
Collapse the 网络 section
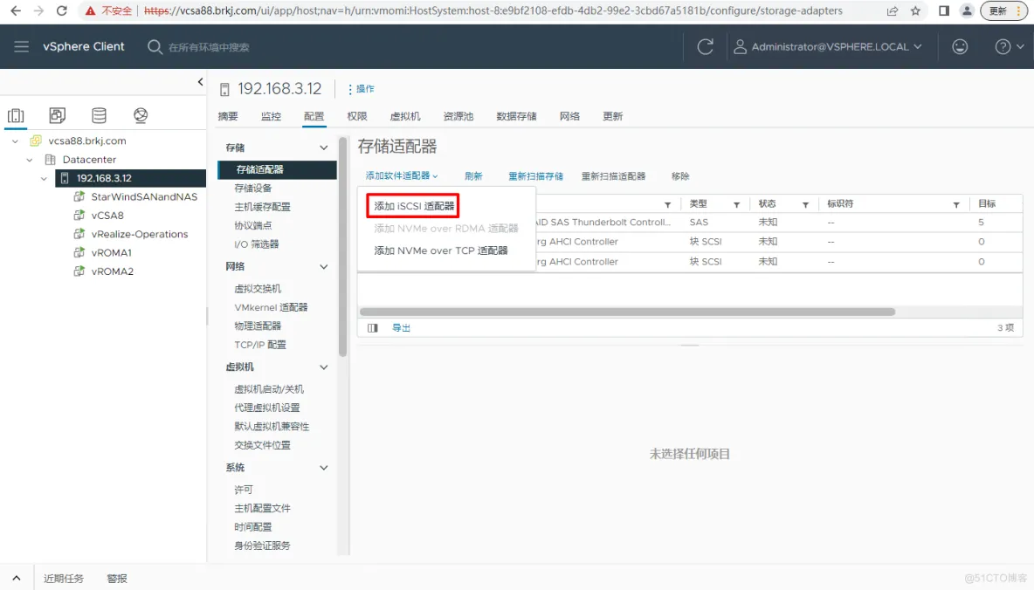pyautogui.click(x=324, y=266)
